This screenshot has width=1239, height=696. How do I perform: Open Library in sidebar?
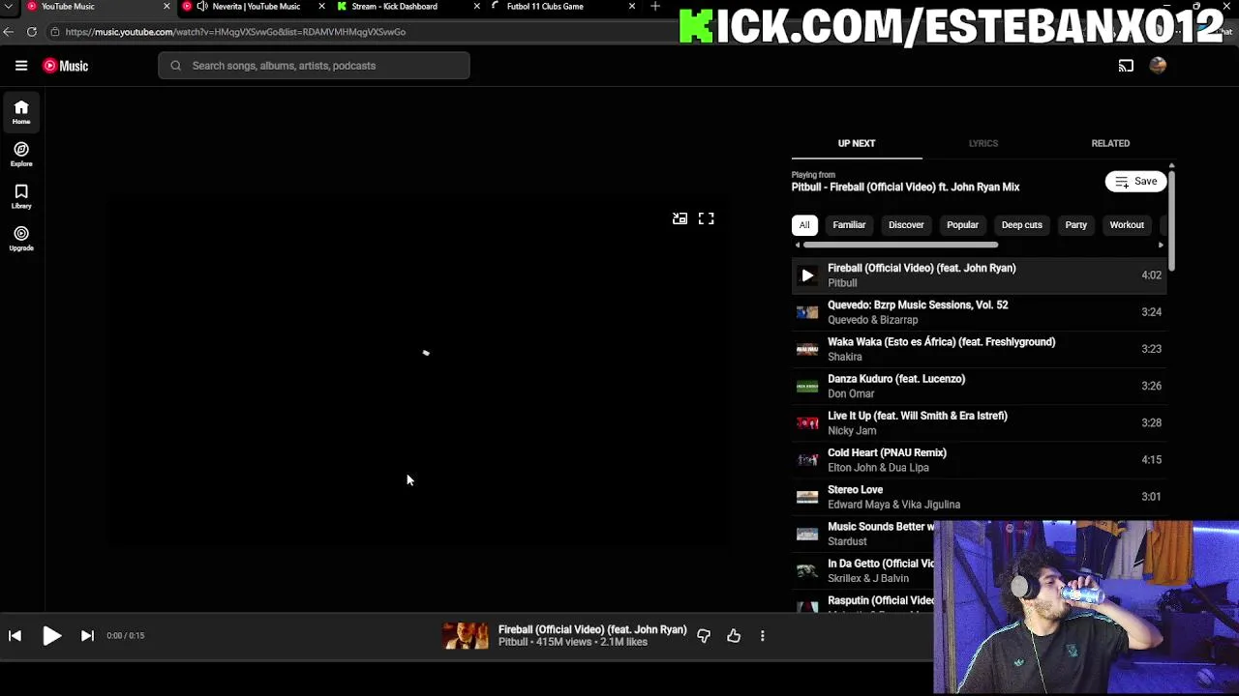(21, 196)
